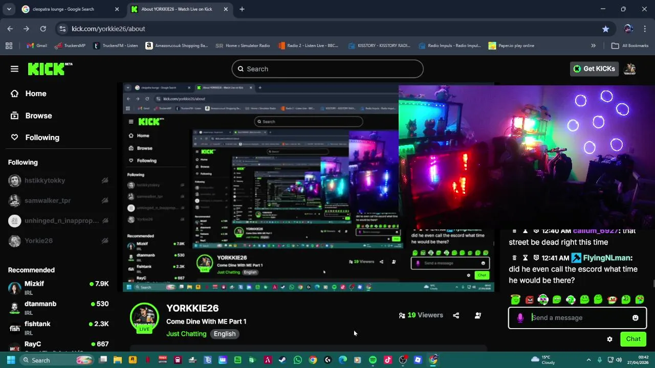Open All Bookmarks folder

click(630, 45)
